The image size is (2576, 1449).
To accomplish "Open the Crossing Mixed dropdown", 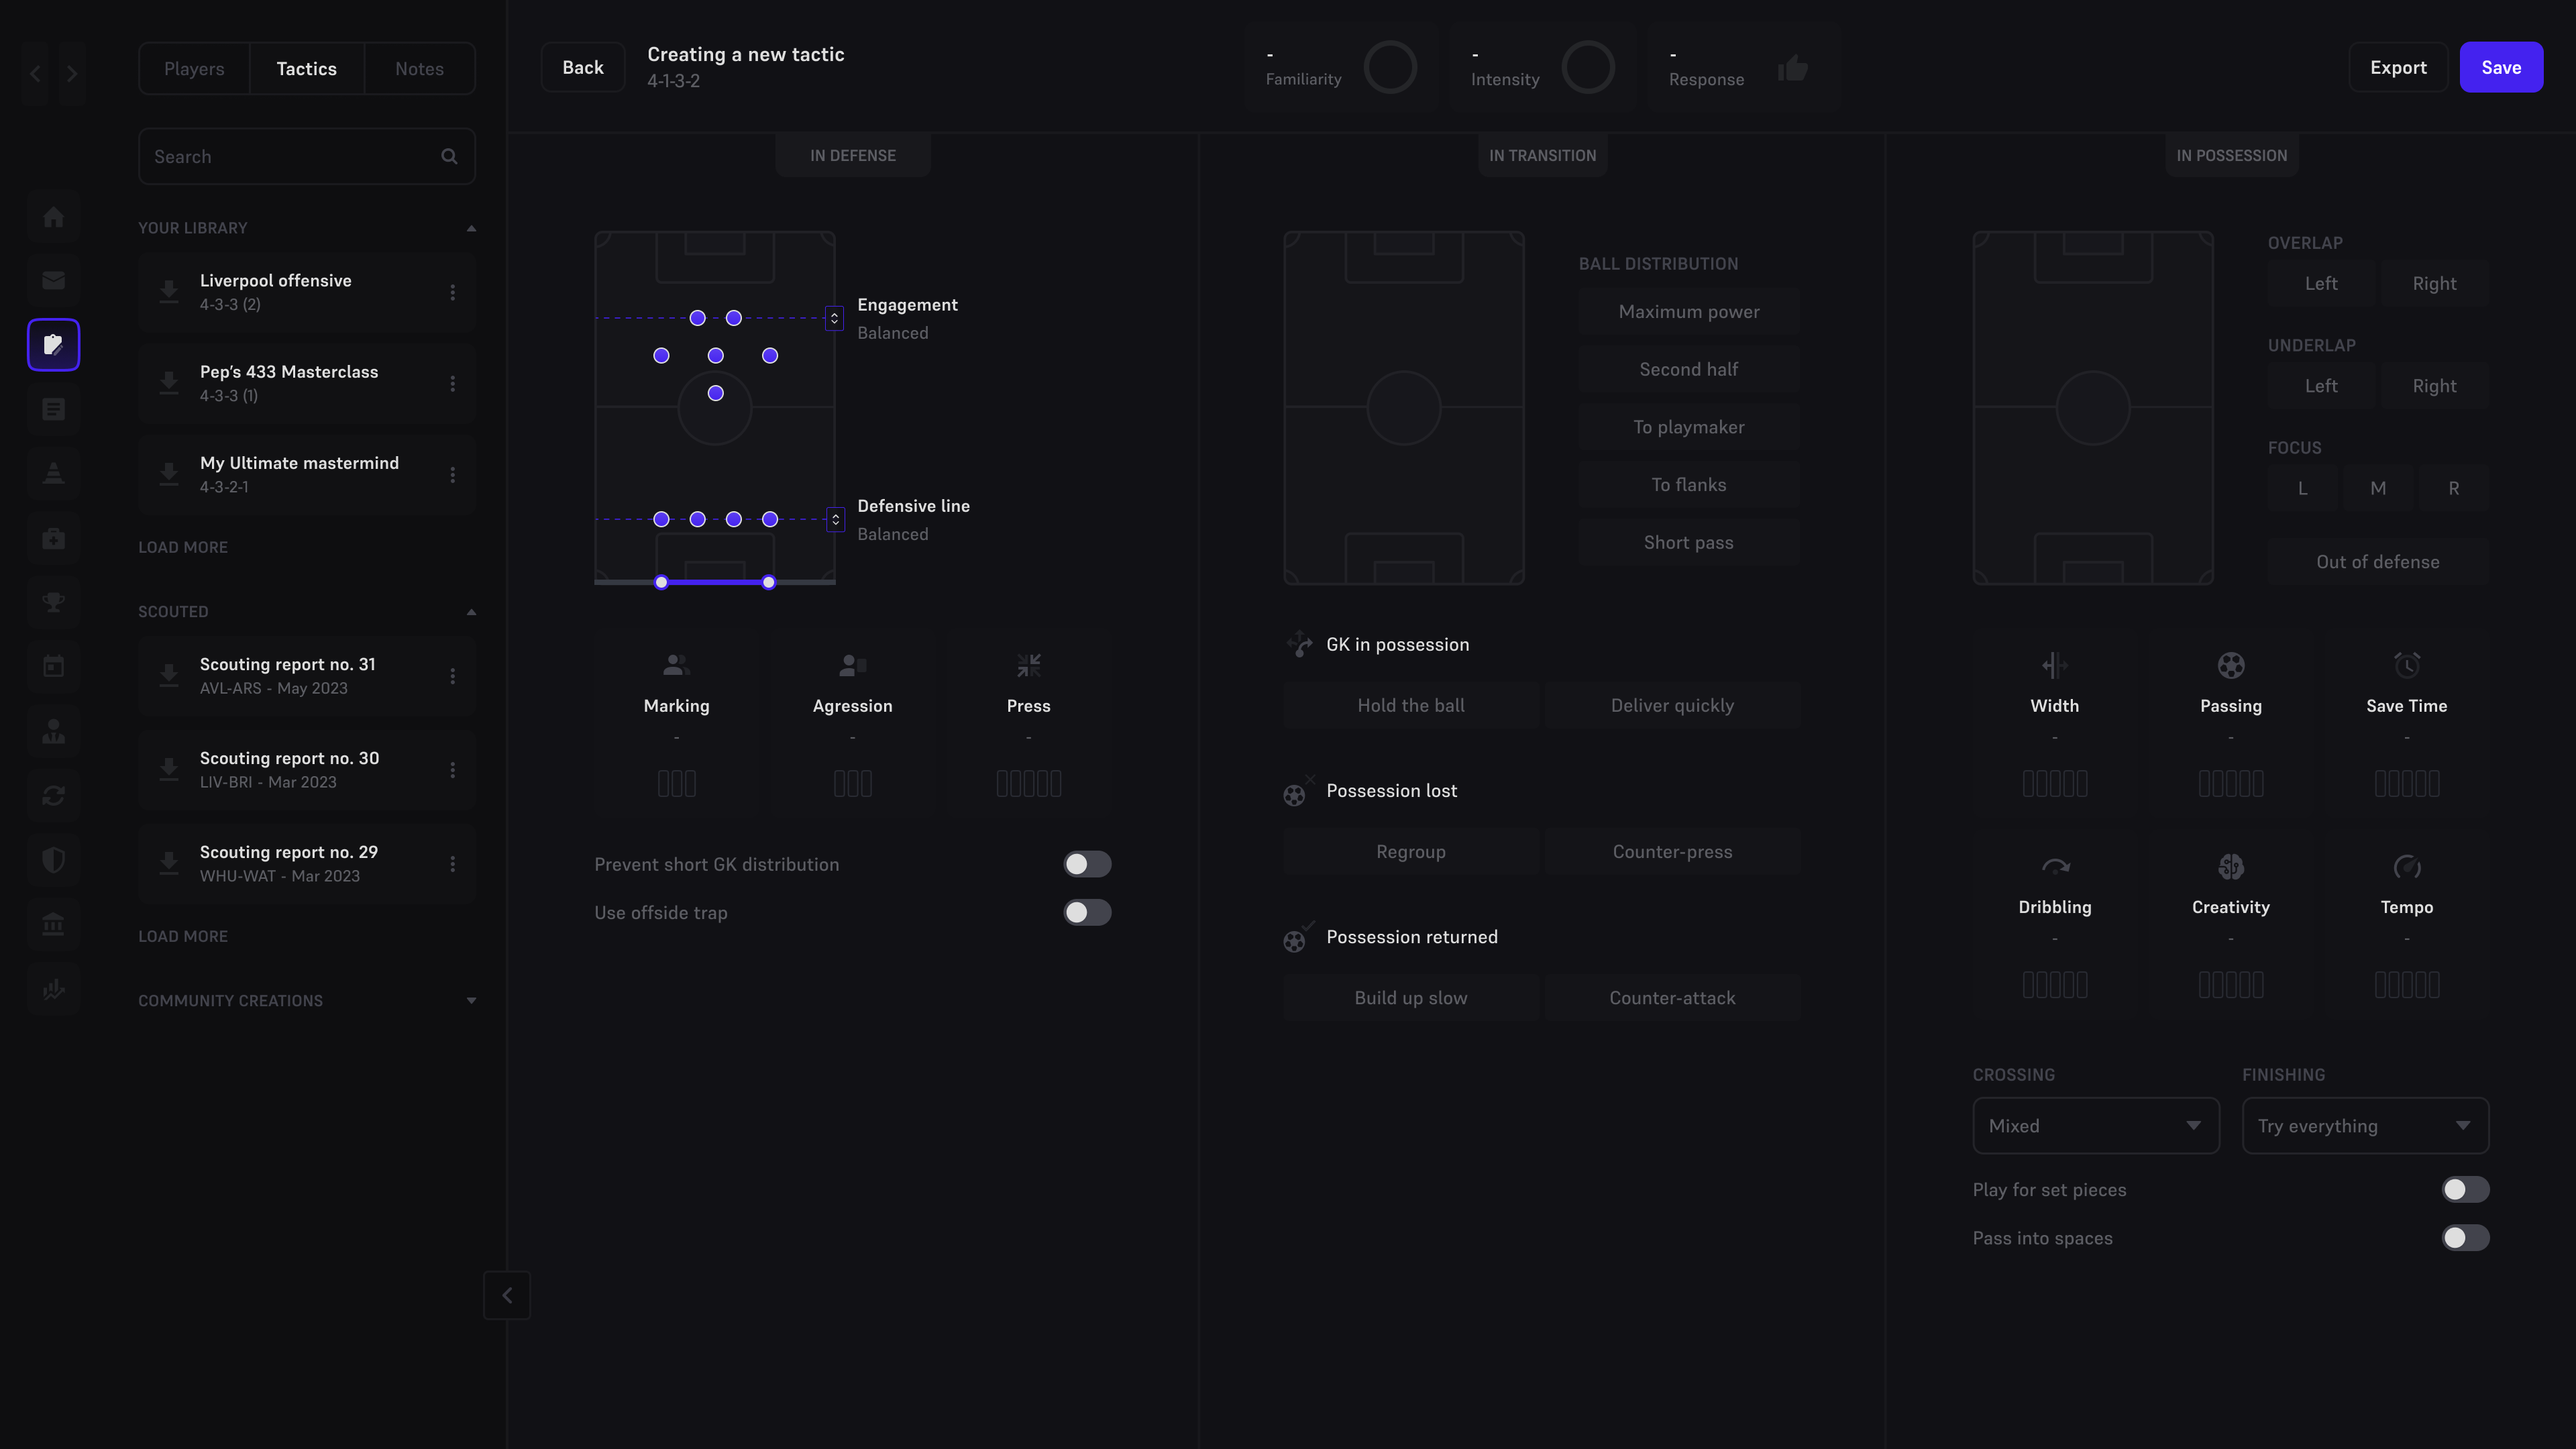I will pyautogui.click(x=2096, y=1125).
